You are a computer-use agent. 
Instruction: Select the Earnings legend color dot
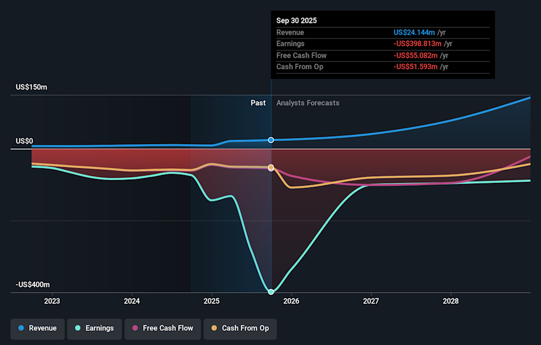coord(78,328)
